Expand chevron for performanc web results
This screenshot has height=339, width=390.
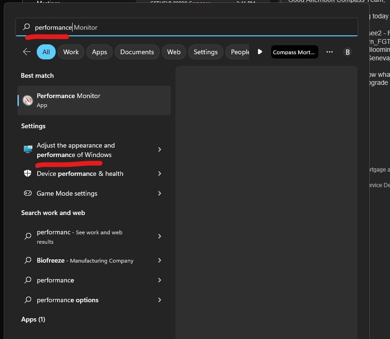(160, 236)
